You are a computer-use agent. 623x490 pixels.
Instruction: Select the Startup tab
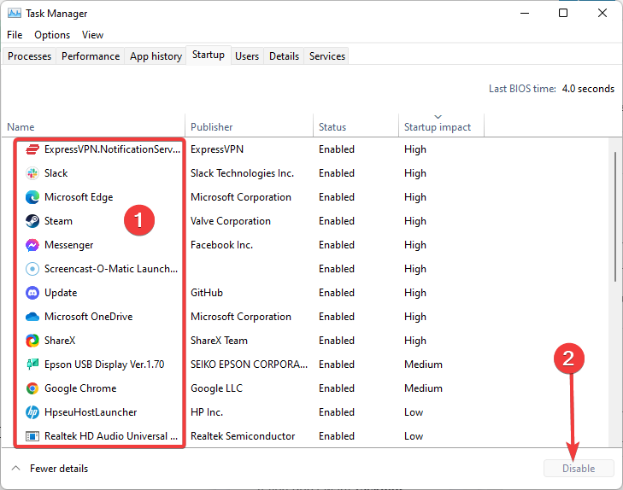(209, 55)
